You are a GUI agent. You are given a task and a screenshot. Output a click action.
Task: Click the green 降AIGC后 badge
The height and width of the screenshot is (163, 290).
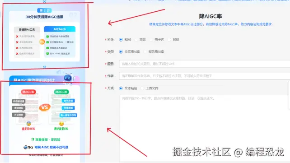pyautogui.click(x=61, y=92)
